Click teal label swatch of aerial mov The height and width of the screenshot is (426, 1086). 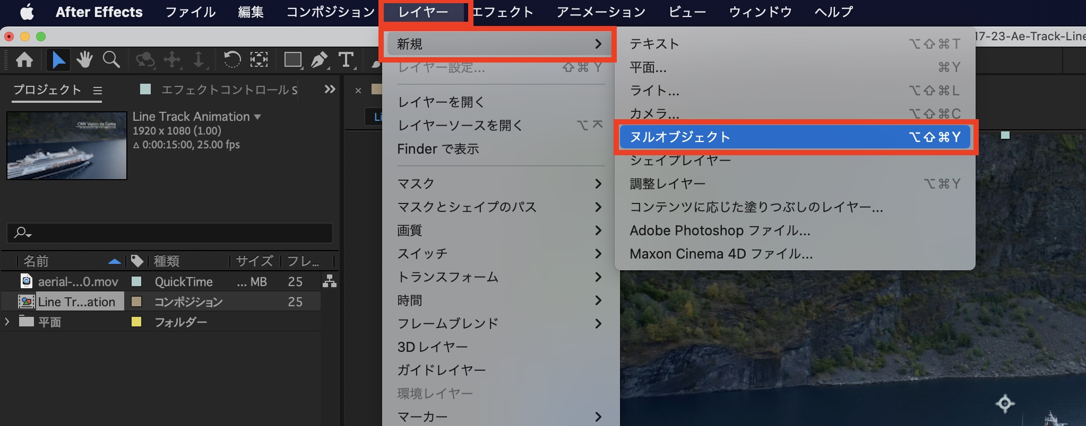[136, 281]
